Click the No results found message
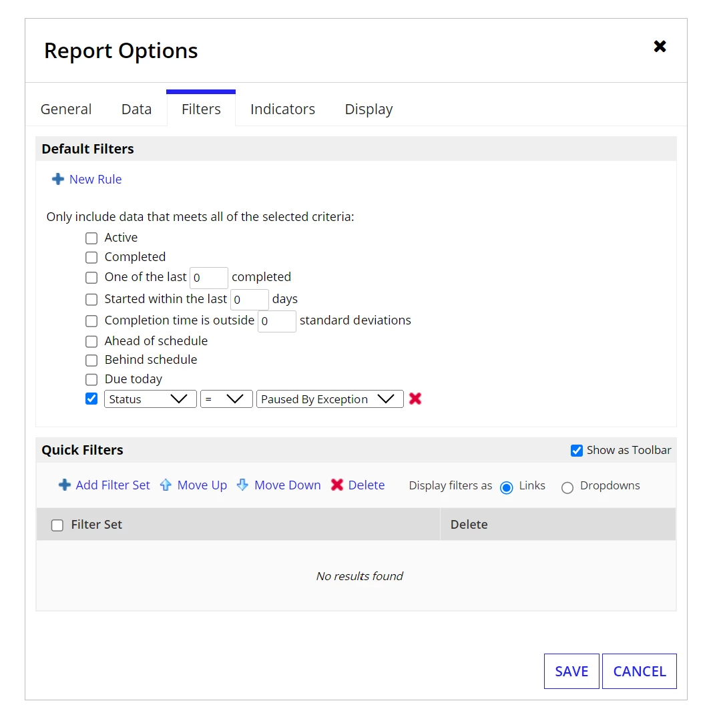719x709 pixels. coord(359,576)
